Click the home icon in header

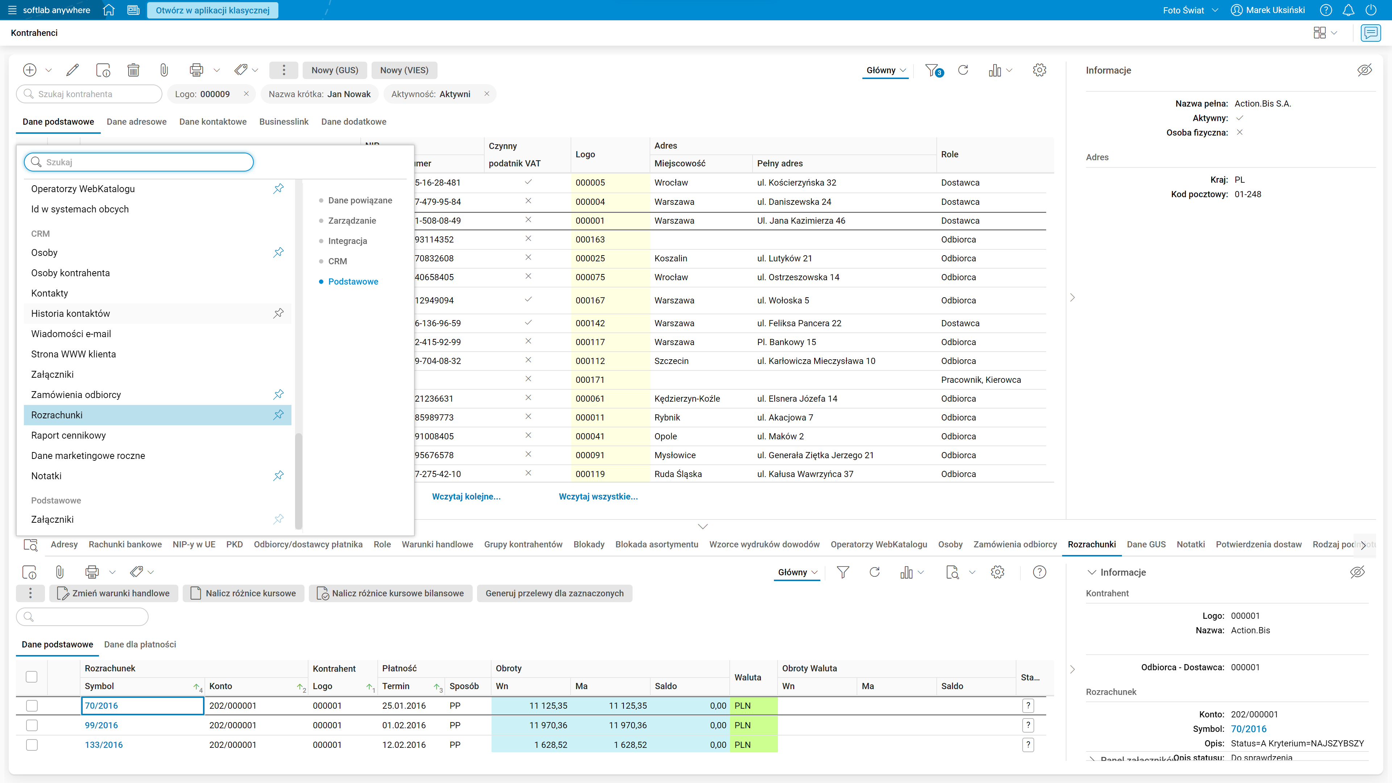(109, 10)
